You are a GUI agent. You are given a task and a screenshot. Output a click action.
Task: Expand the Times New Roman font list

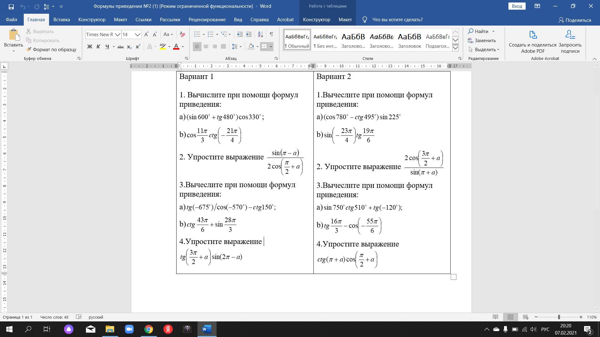coord(117,35)
